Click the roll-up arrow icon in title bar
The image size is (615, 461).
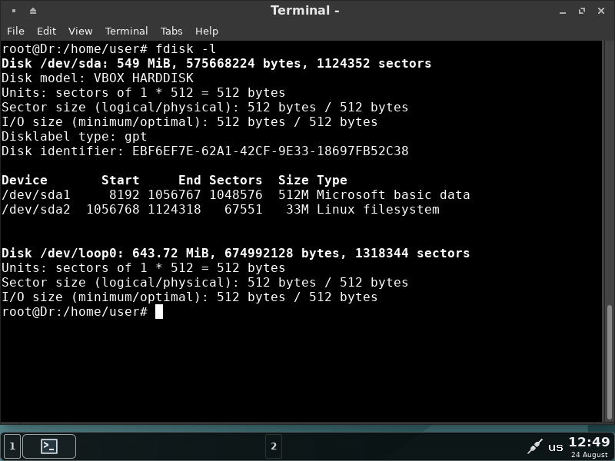click(x=32, y=11)
